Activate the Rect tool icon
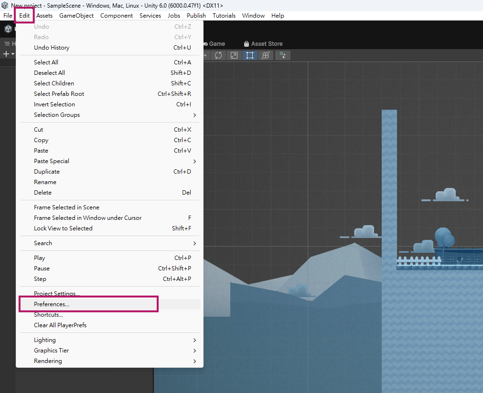The image size is (483, 393). pos(250,55)
